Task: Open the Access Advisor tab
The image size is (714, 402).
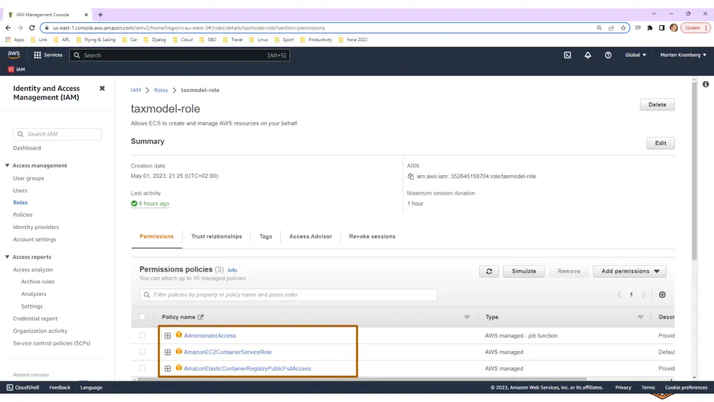Action: click(310, 237)
